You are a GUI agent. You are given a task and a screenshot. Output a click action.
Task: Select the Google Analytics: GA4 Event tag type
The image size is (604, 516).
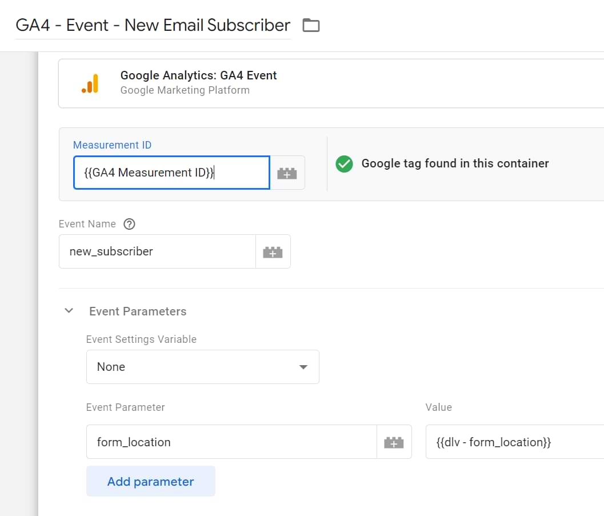198,75
